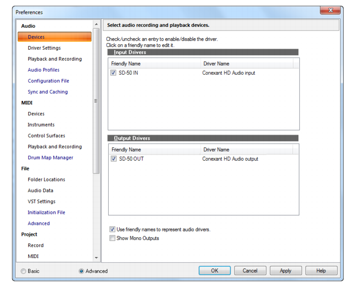Click the Input Drivers Friendly Name column header
This screenshot has height=286, width=348.
(155, 64)
